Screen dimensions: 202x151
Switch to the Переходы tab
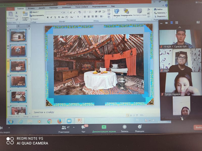[x=54, y=8]
